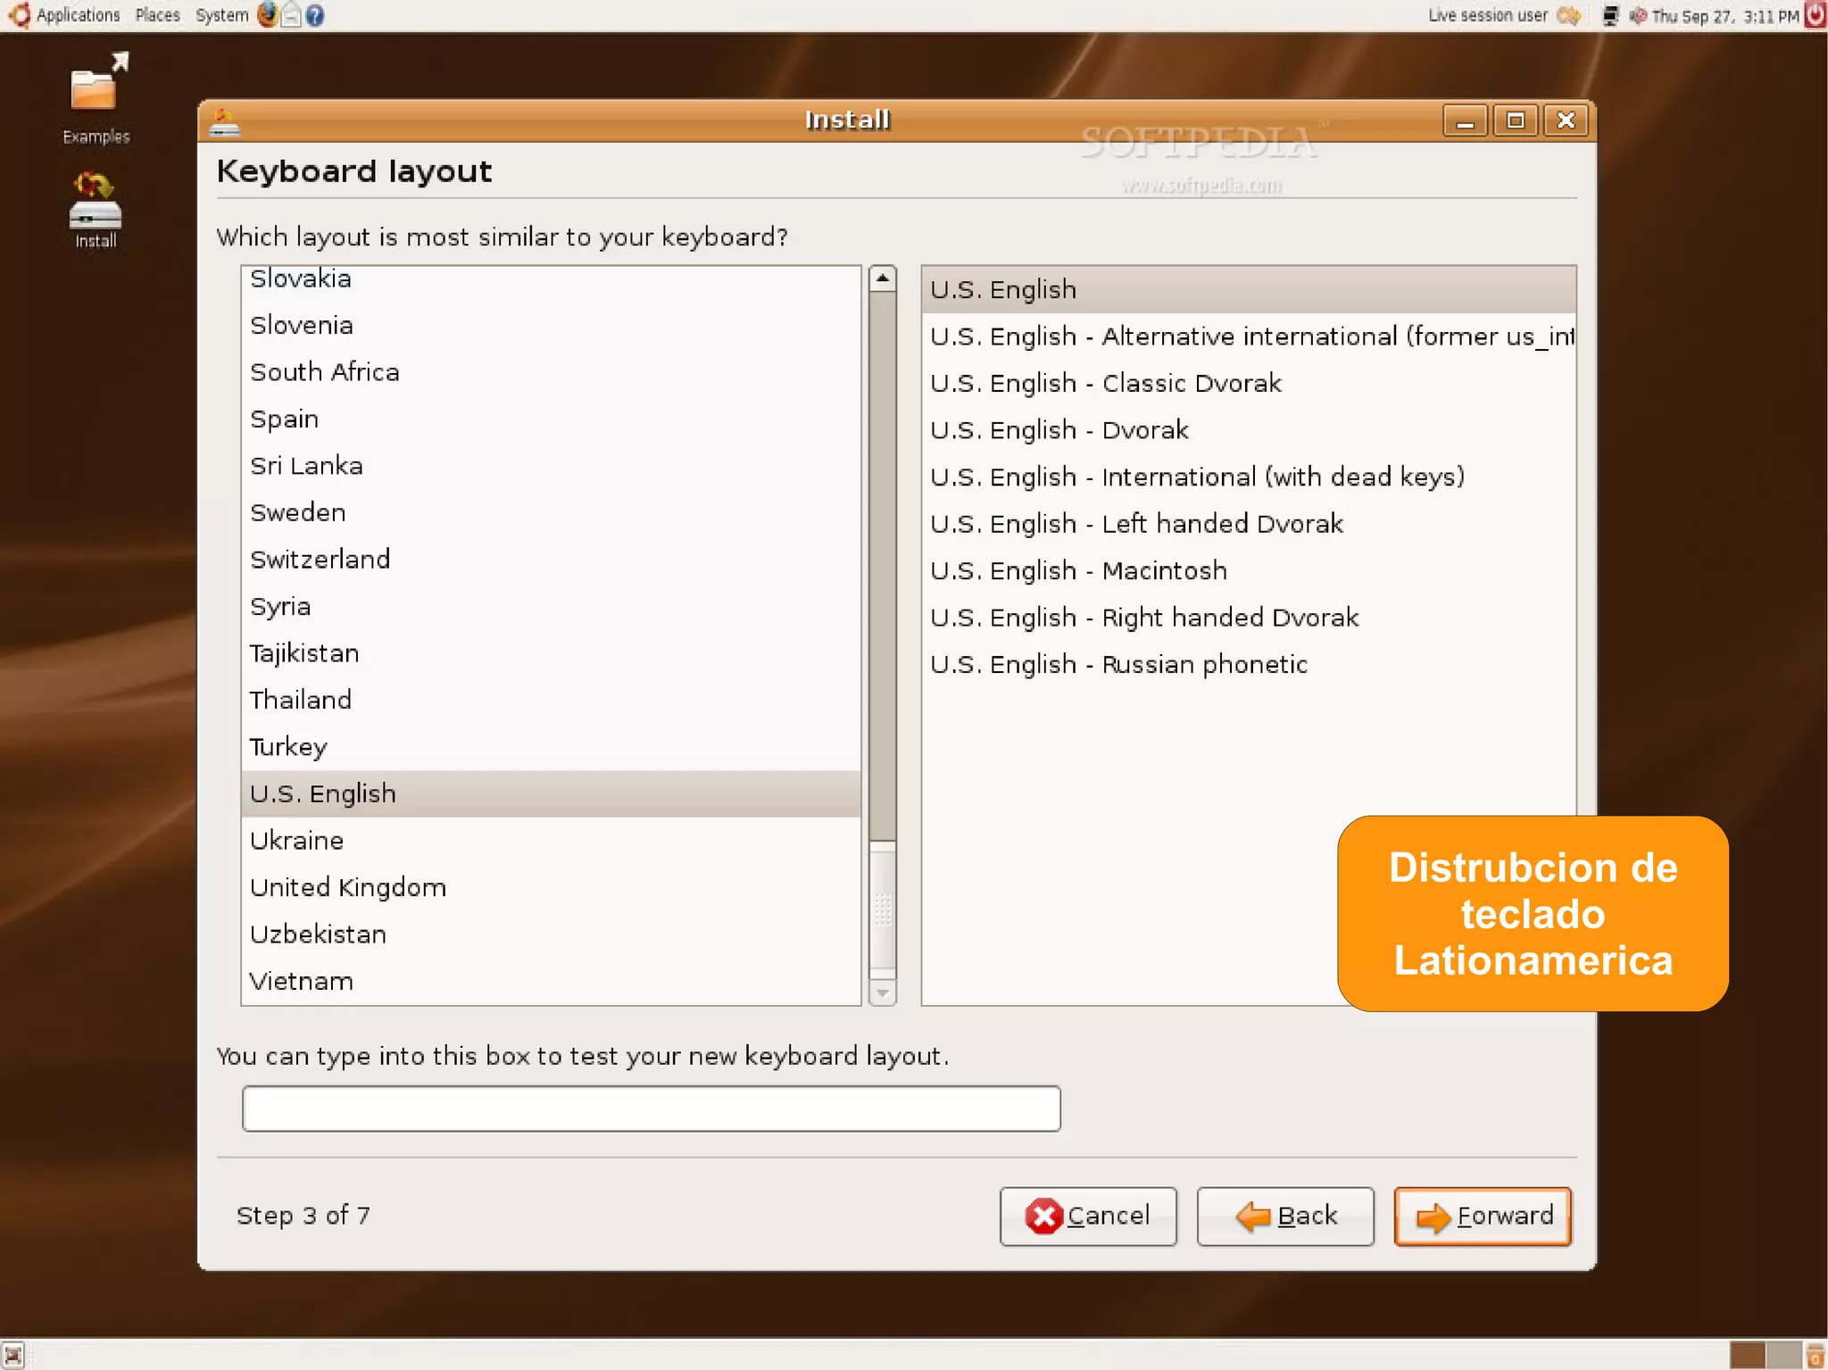Click the keyboard layout test box
The image size is (1828, 1370).
pos(651,1108)
